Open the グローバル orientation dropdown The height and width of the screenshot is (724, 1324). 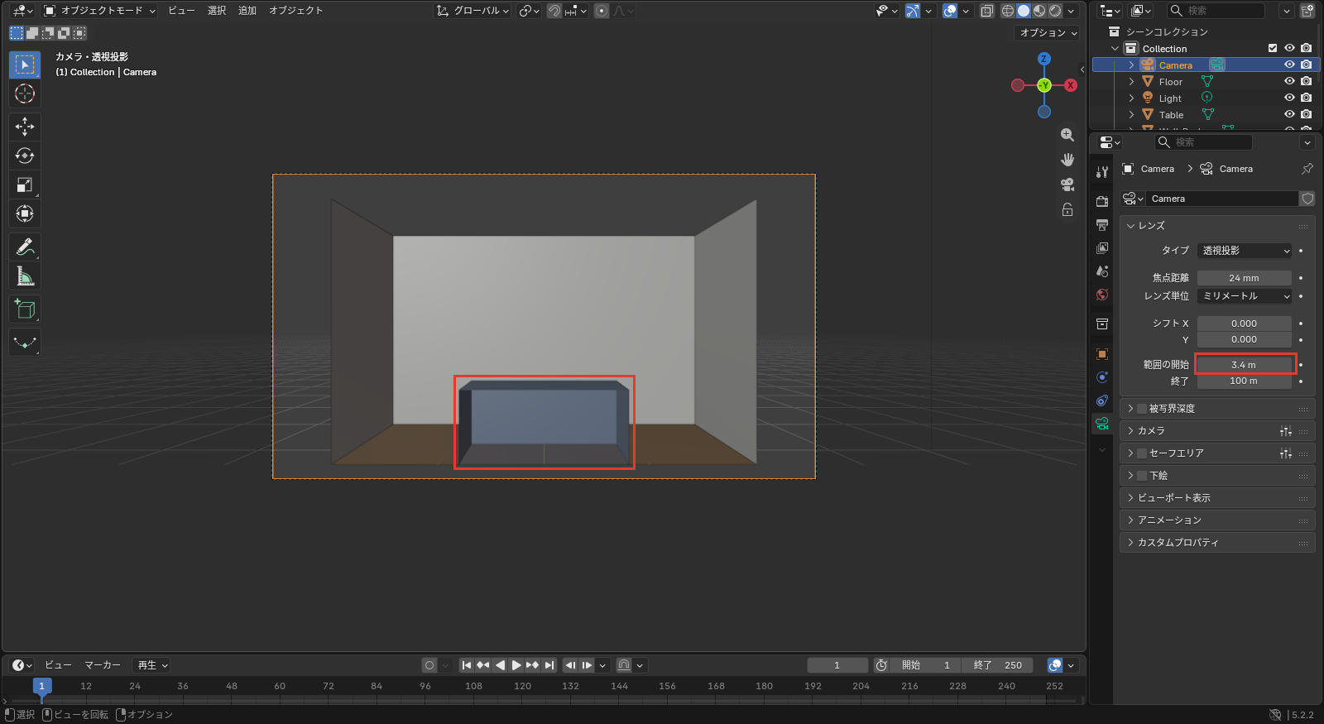tap(473, 11)
